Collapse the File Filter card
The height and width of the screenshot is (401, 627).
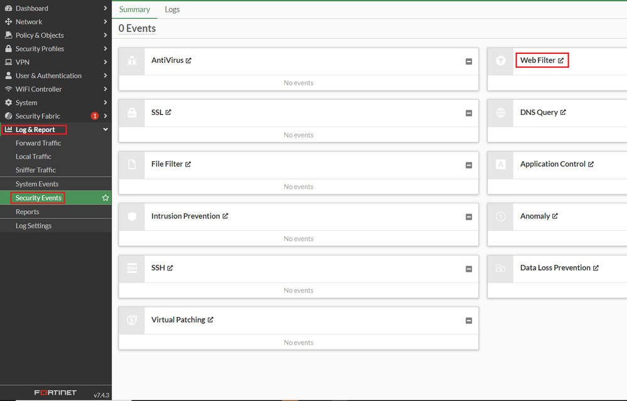coord(469,165)
